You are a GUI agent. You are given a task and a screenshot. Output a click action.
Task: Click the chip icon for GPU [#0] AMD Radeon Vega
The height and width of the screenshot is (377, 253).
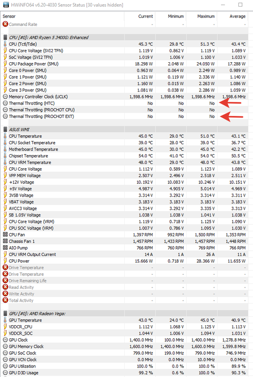5,313
